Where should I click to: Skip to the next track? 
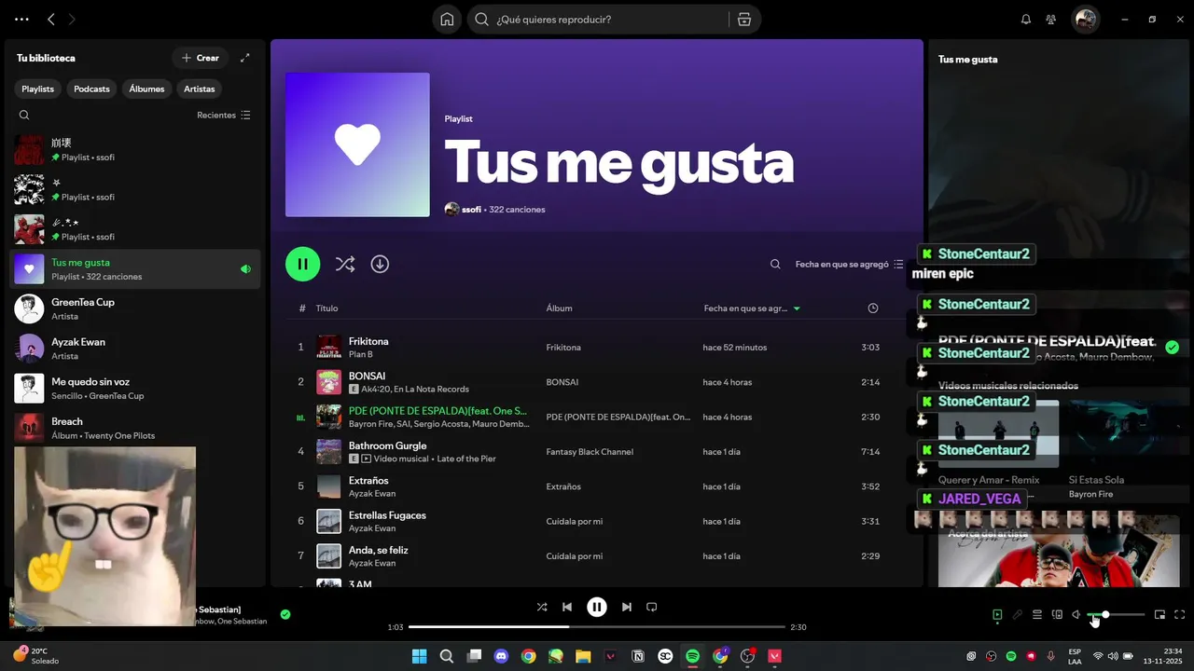coord(627,607)
